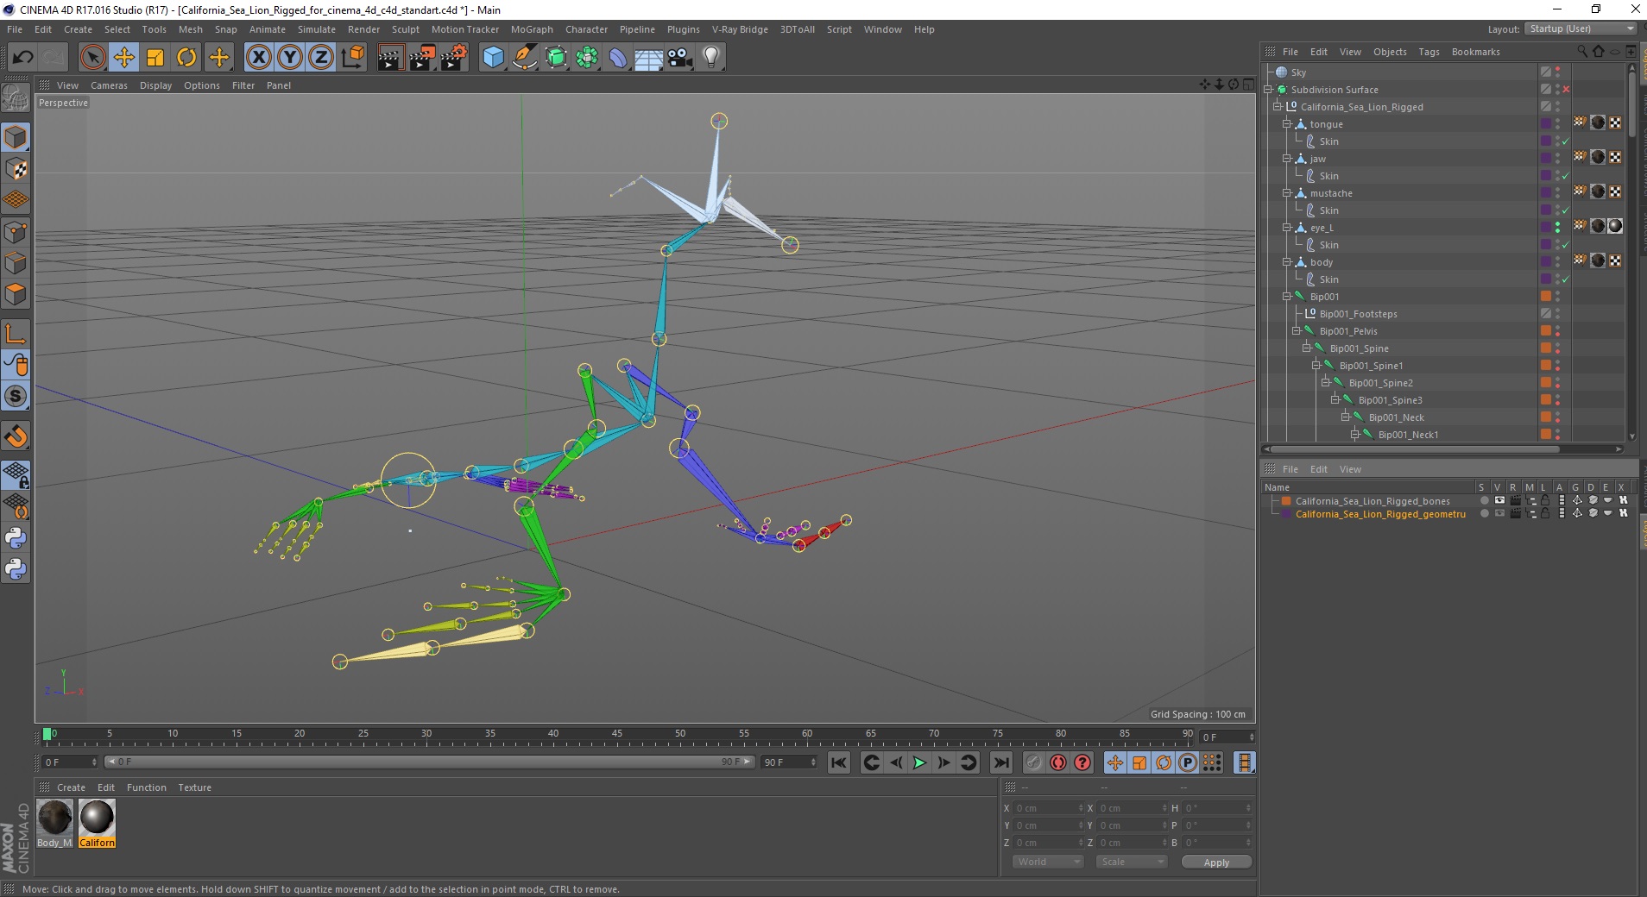
Task: Add a Floor environment object
Action: [x=649, y=58]
